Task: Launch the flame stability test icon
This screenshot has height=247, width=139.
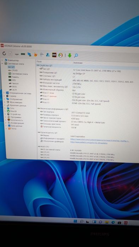Action: (x=36, y=54)
